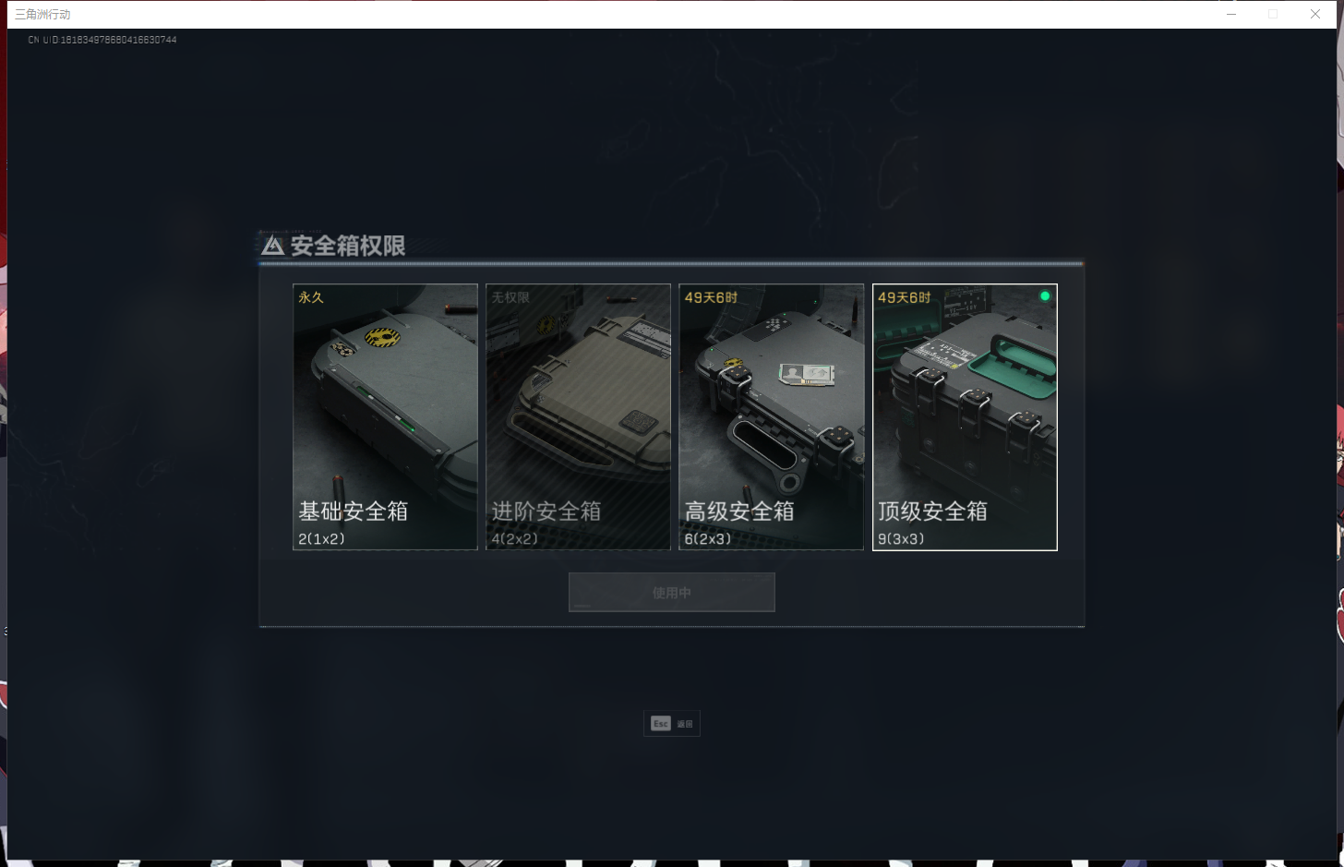Viewport: 1344px width, 867px height.
Task: Click the 返回 label next to Esc
Action: 685,724
